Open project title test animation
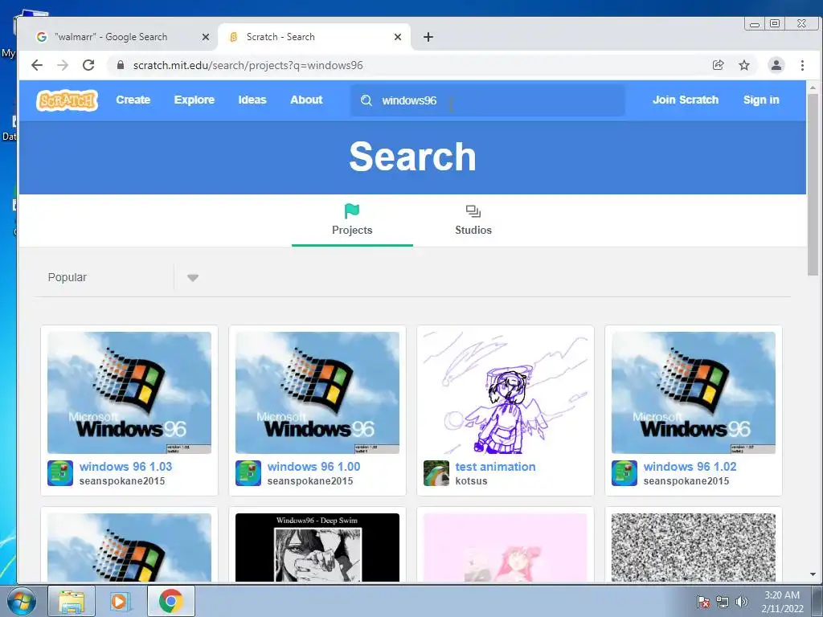Image resolution: width=823 pixels, height=617 pixels. click(495, 467)
